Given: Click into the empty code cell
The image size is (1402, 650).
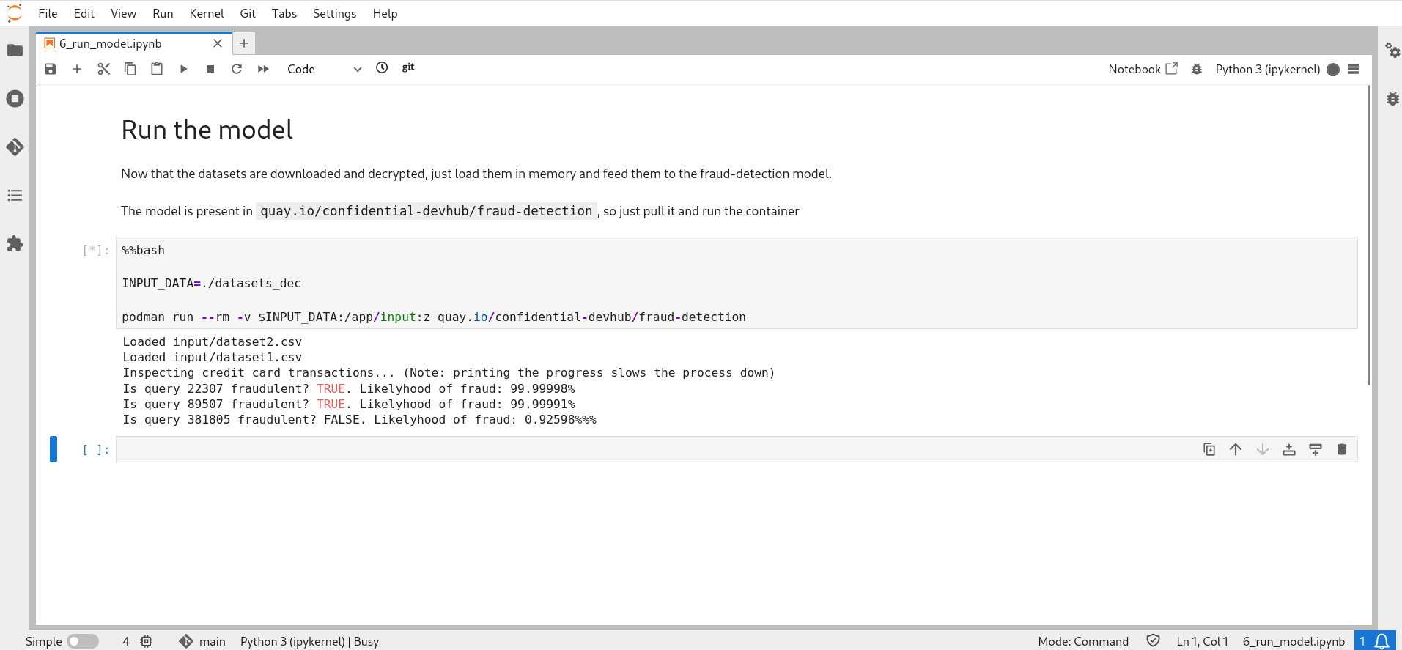Looking at the screenshot, I should click(x=652, y=449).
